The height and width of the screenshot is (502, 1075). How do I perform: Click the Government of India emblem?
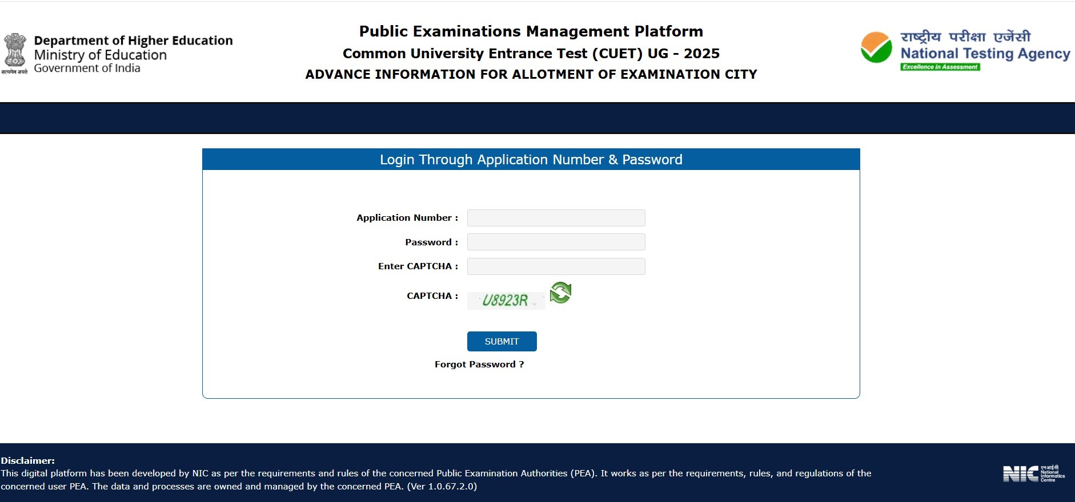tap(15, 54)
